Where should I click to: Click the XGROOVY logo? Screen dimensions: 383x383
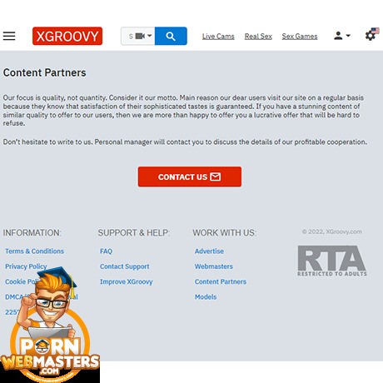(x=67, y=36)
